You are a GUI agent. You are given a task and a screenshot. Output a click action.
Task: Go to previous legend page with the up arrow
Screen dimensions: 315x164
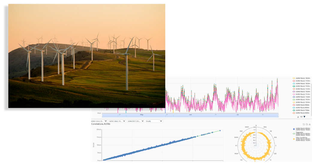298,117
